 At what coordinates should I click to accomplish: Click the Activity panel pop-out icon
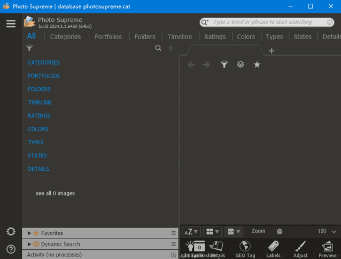[173, 255]
